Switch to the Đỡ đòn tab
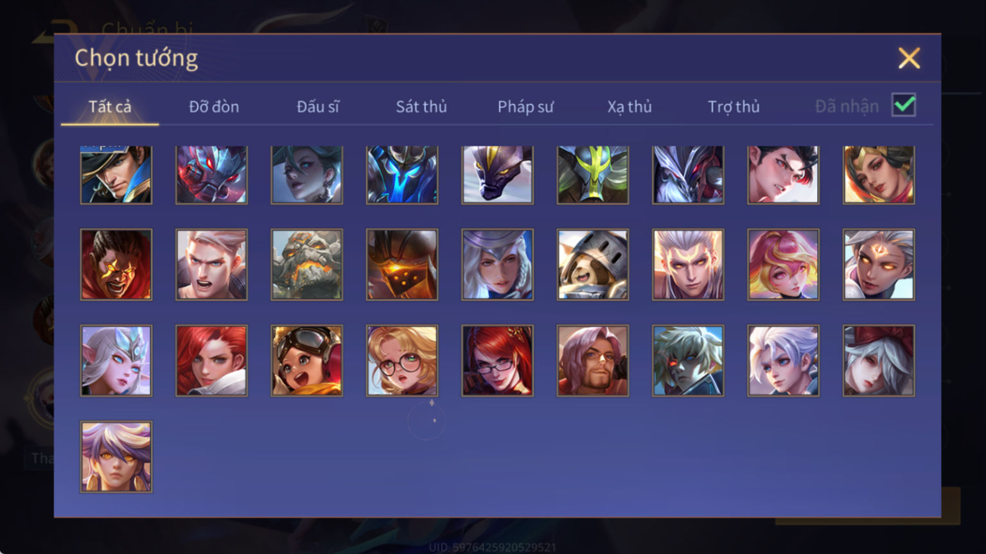 pos(214,107)
